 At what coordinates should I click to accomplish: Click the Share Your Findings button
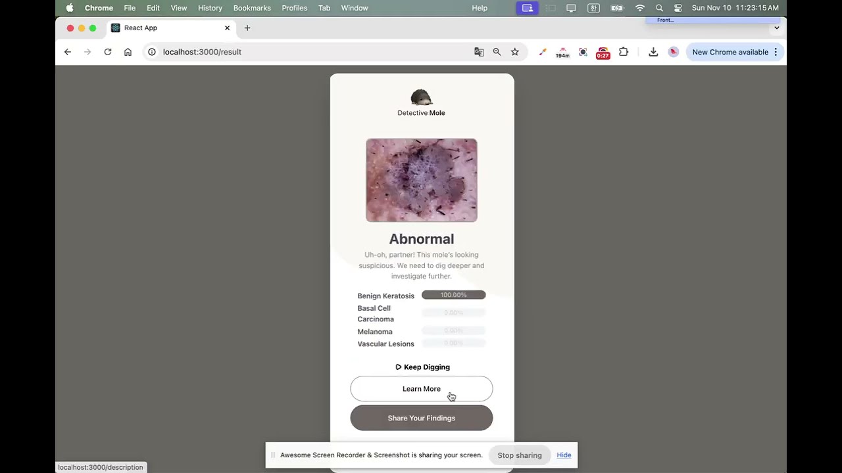click(x=421, y=418)
